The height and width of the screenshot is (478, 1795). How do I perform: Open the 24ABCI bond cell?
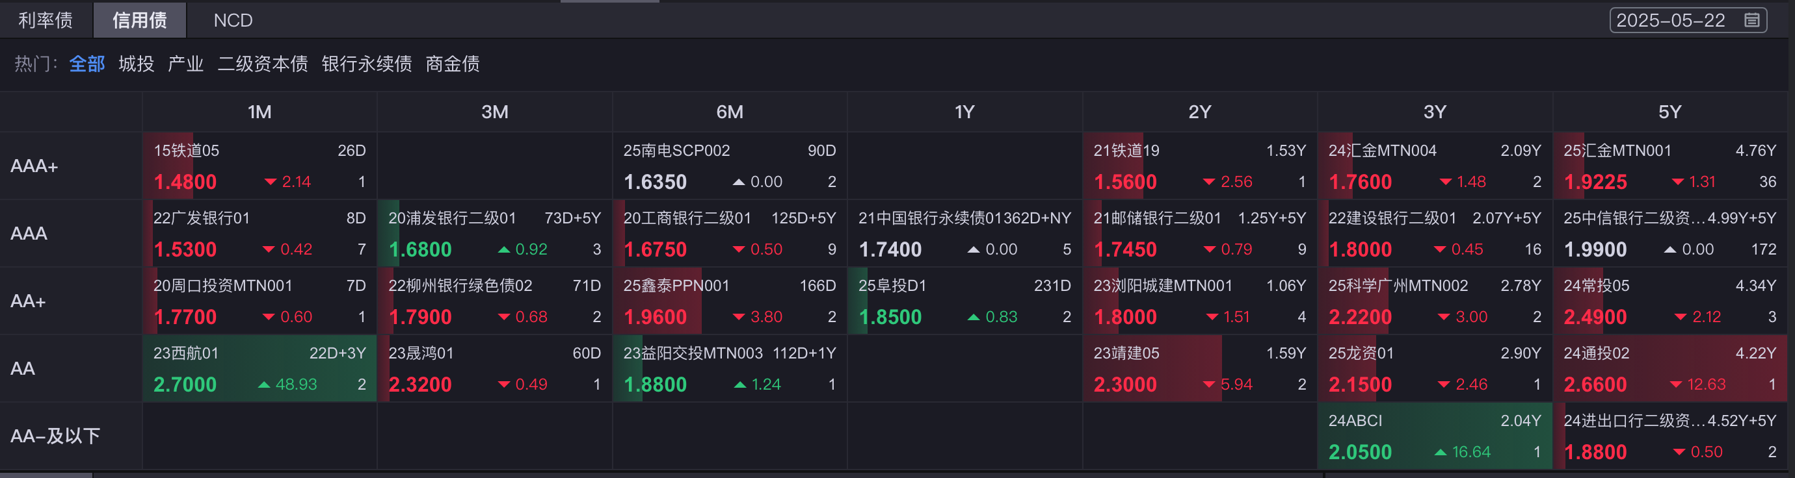(1434, 436)
